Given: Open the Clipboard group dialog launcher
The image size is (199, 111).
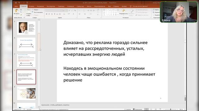Looking at the screenshot, I should point(24,18).
